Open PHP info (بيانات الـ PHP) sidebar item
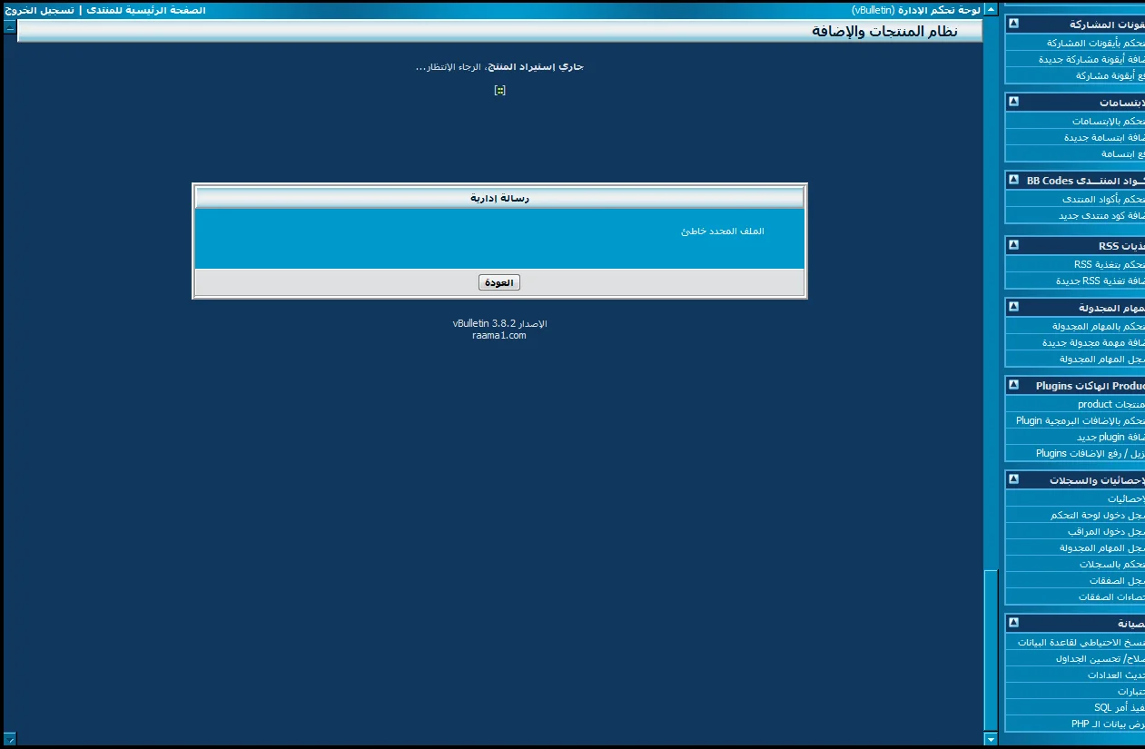Viewport: 1145px width, 749px height. [1106, 724]
